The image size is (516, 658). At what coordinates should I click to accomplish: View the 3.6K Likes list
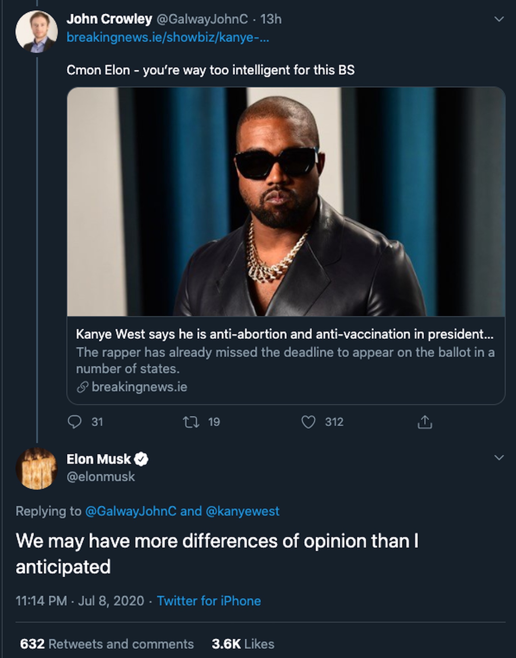[243, 644]
